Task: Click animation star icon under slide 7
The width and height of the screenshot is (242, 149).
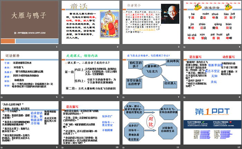Action: coord(123,97)
